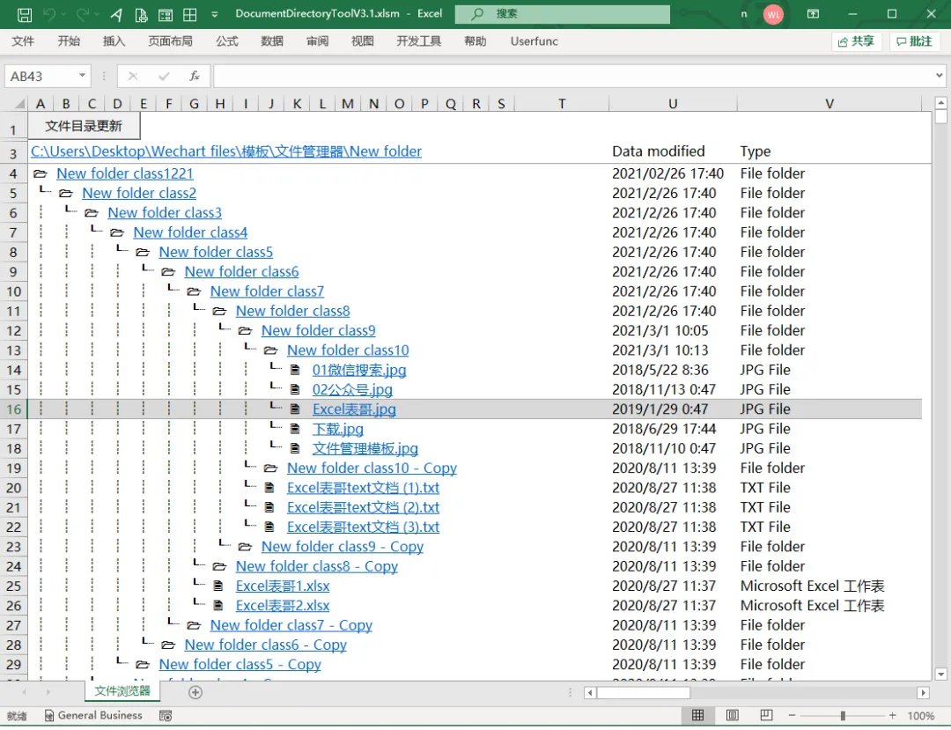Expand the formula bar with chevron
951x730 pixels.
(940, 76)
